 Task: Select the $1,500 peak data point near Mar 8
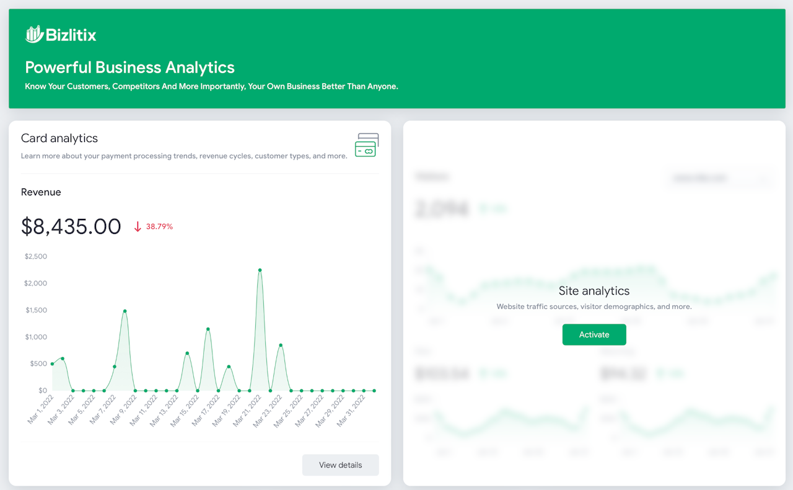pyautogui.click(x=125, y=311)
